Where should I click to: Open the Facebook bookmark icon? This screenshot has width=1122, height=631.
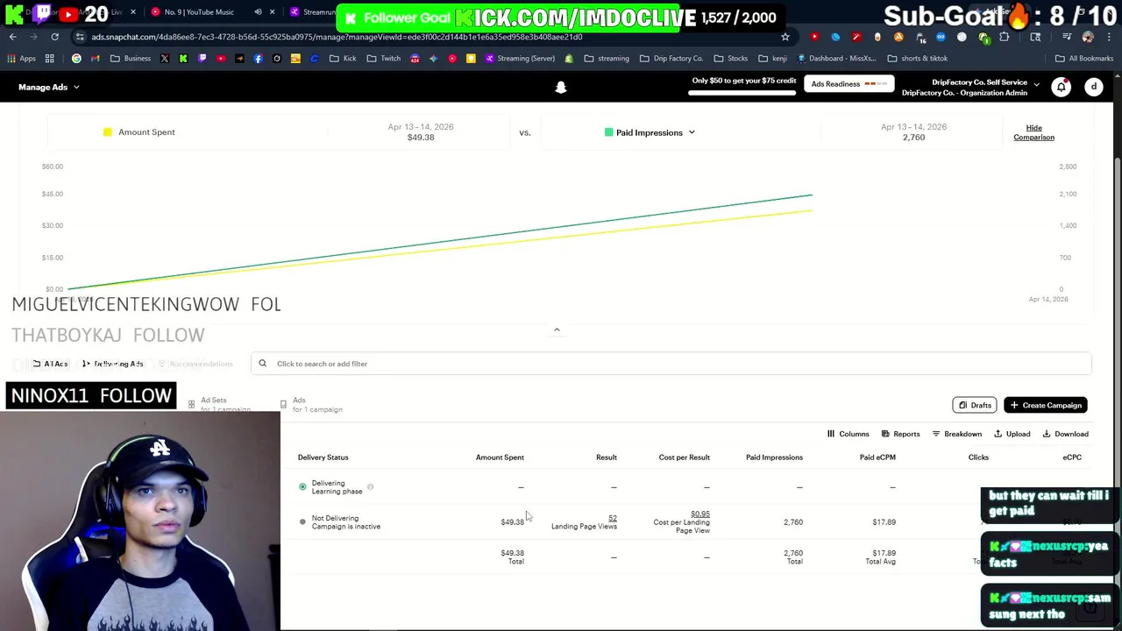coord(258,59)
